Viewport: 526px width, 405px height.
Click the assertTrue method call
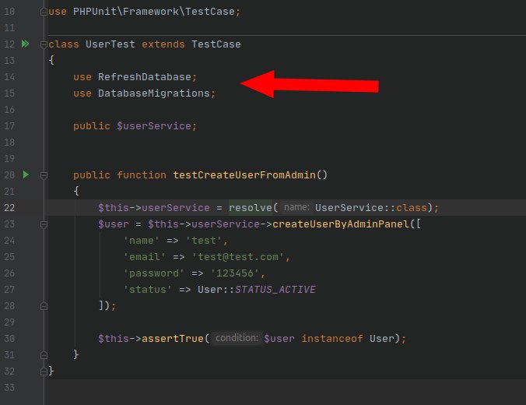click(x=173, y=339)
